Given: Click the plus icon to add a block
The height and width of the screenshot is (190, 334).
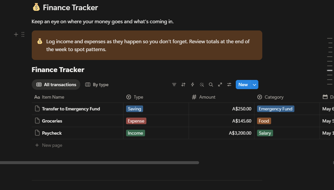Looking at the screenshot, I should tap(16, 34).
